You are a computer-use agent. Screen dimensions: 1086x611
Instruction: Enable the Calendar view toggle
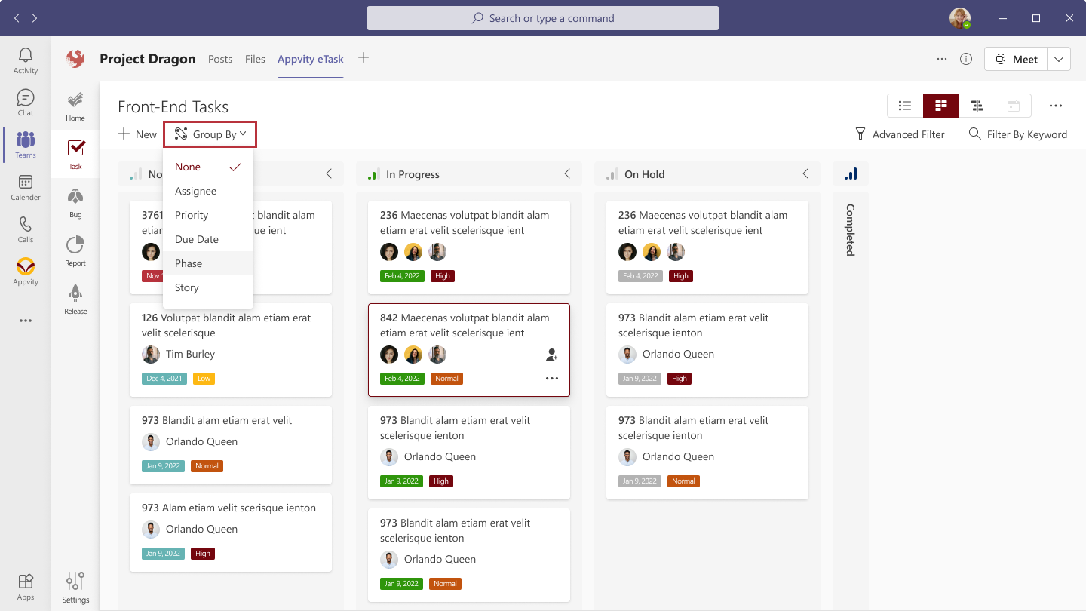1014,106
